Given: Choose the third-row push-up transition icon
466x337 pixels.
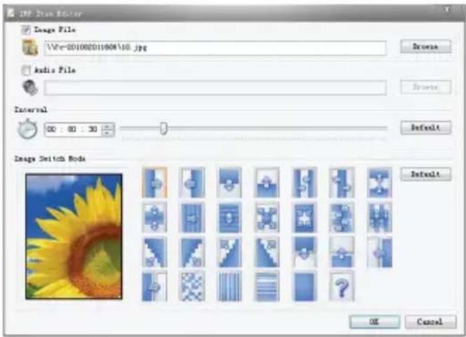Looking at the screenshot, I should (342, 252).
